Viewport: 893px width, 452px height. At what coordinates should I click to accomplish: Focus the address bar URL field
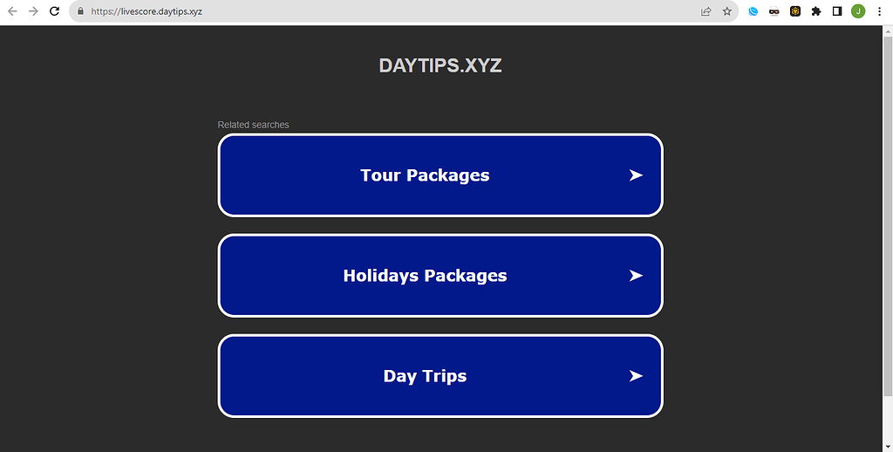349,11
